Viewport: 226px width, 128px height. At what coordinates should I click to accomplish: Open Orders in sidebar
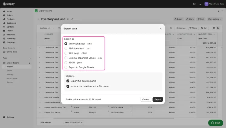coord(9,15)
